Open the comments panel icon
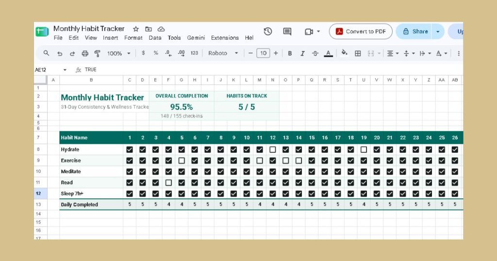Image resolution: width=497 pixels, height=261 pixels. click(287, 32)
